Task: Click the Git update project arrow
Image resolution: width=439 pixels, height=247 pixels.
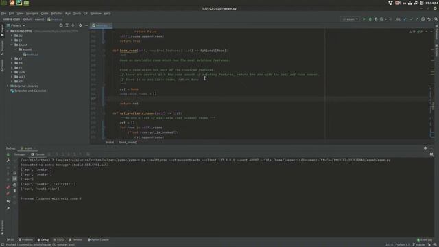Action: coord(405,19)
